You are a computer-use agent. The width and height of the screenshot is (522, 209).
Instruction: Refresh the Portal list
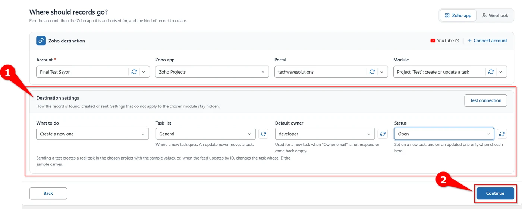coord(372,72)
